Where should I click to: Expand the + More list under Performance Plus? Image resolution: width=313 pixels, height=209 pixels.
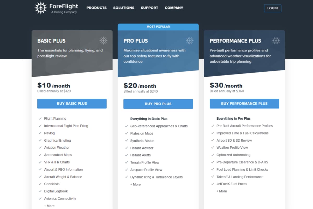point(222,191)
